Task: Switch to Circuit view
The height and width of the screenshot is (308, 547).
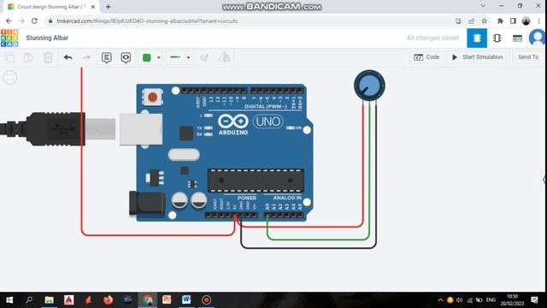Action: (x=477, y=38)
